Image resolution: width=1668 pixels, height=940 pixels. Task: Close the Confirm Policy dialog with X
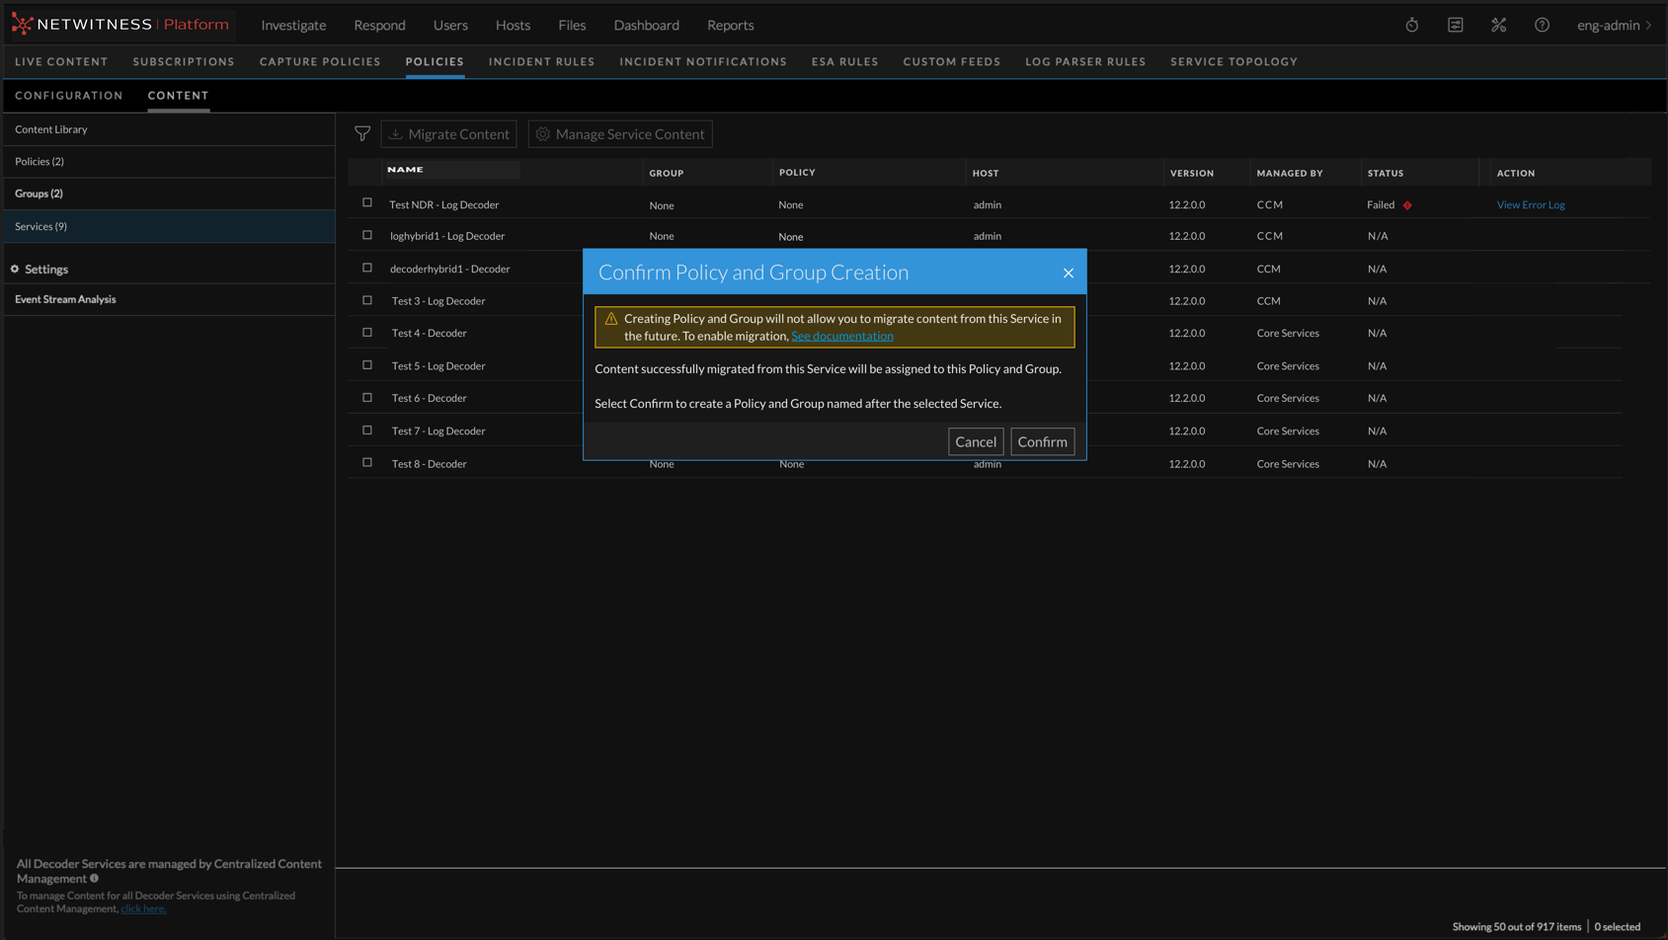[1068, 273]
